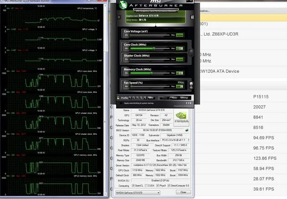Click the GPU-Z BIOS Version field
The width and height of the screenshot is (287, 199).
157,130
